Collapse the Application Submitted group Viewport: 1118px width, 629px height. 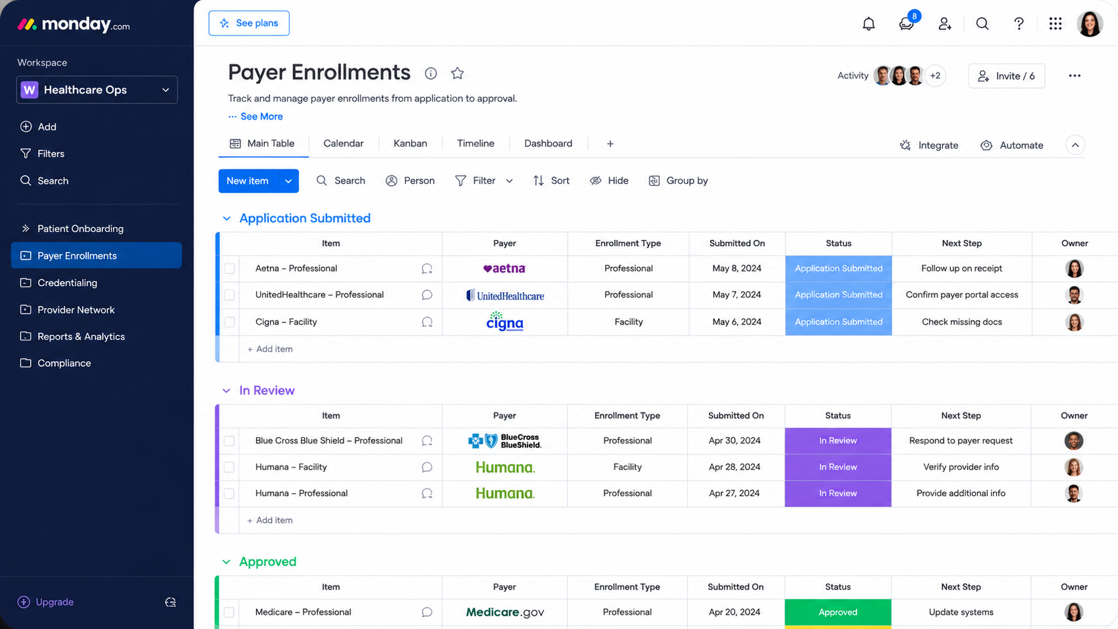tap(227, 219)
